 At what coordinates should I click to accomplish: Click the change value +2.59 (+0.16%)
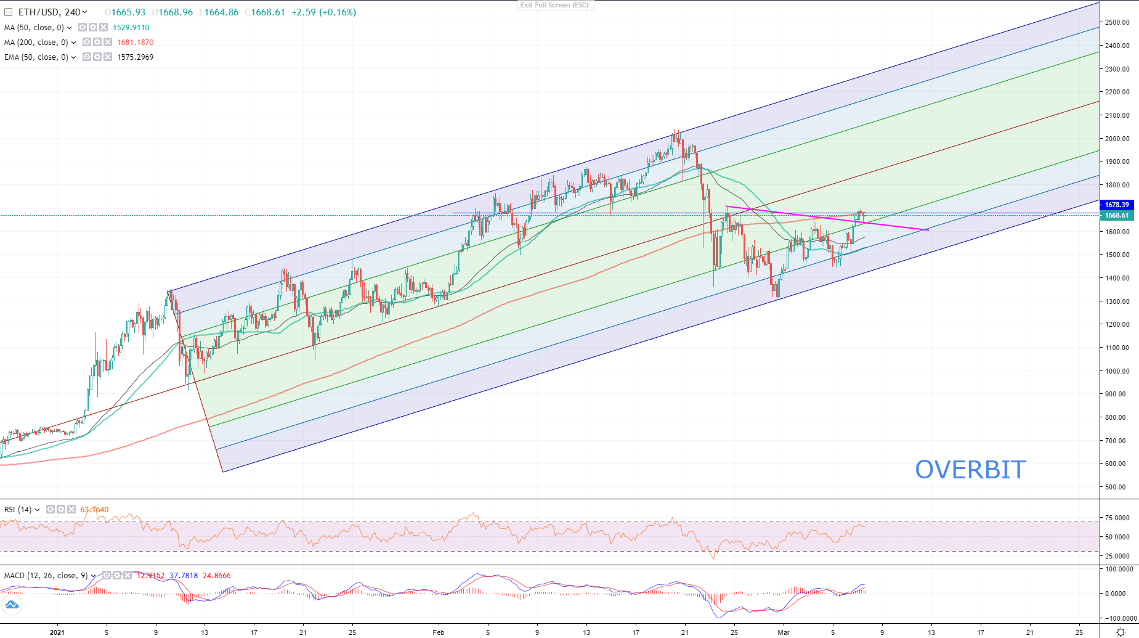pos(323,12)
